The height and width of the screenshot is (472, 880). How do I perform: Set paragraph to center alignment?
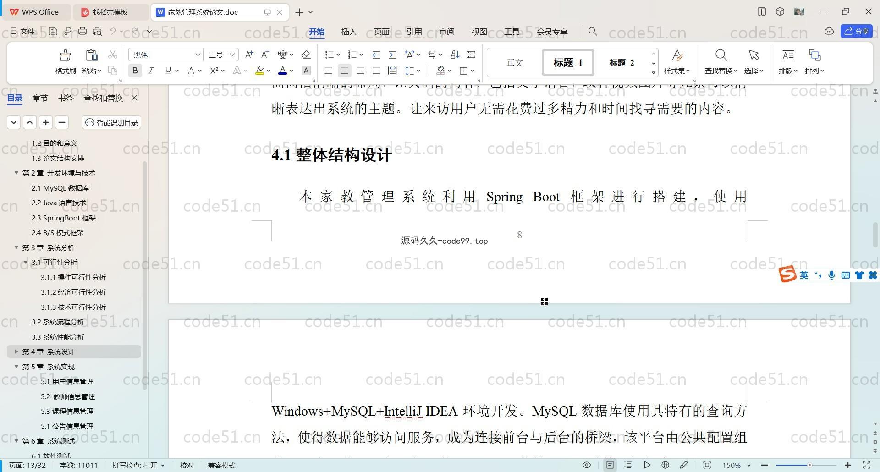344,71
